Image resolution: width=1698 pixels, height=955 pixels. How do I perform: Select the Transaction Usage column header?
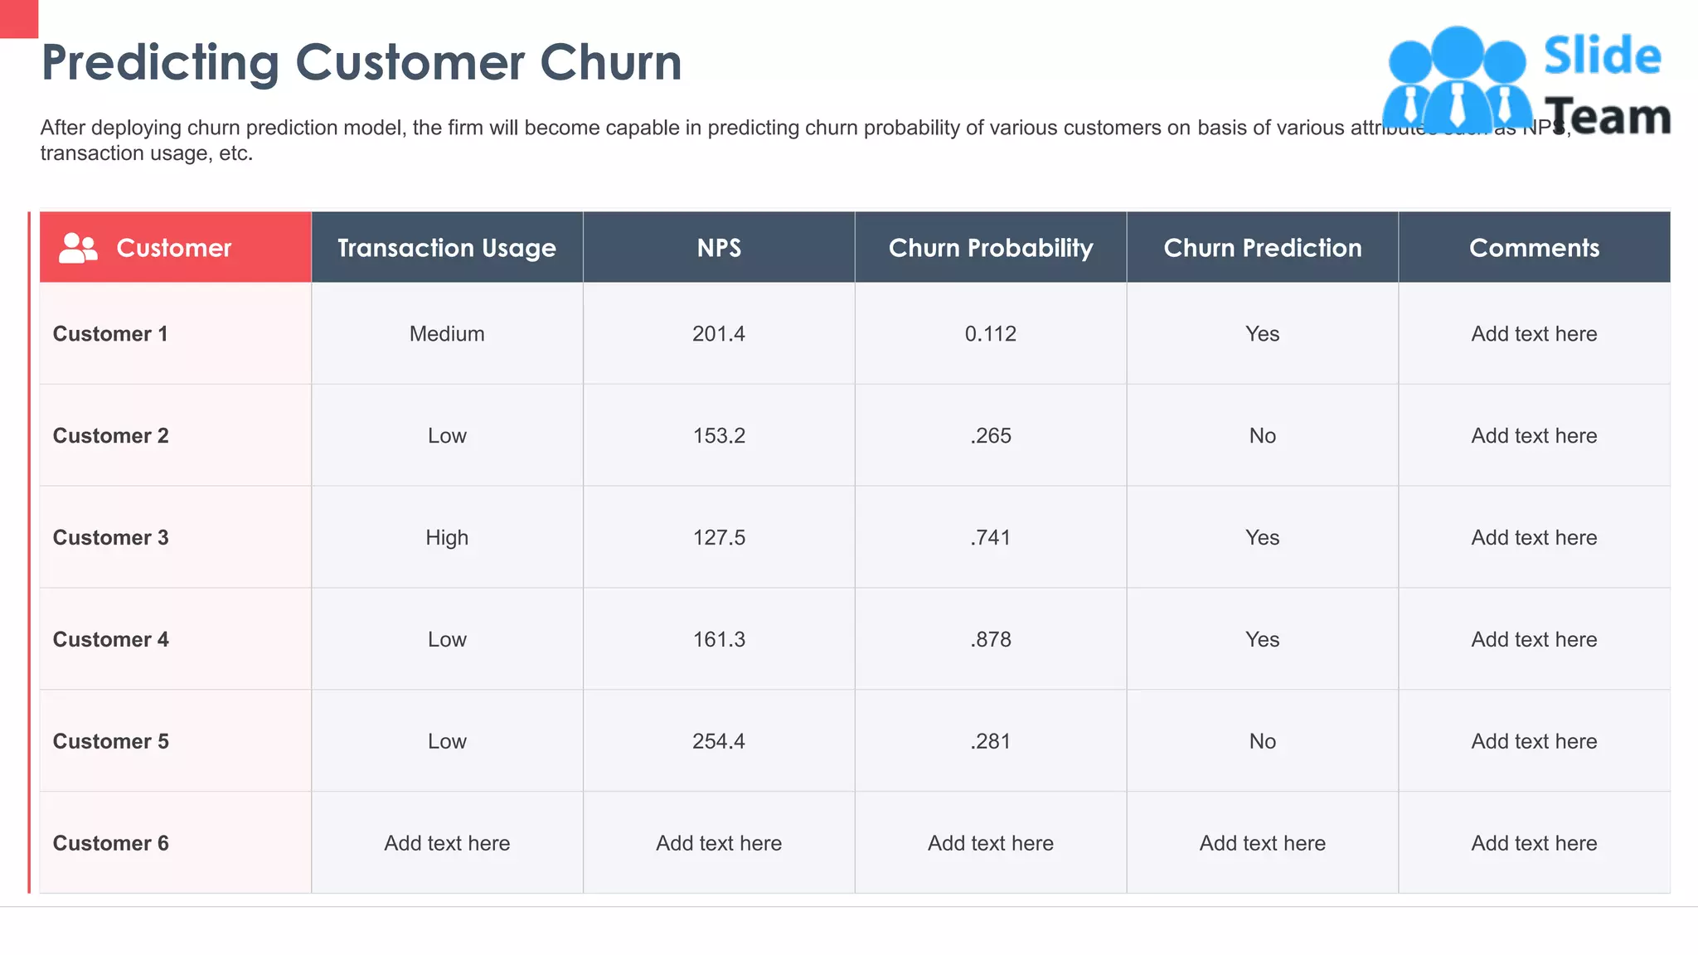click(447, 247)
